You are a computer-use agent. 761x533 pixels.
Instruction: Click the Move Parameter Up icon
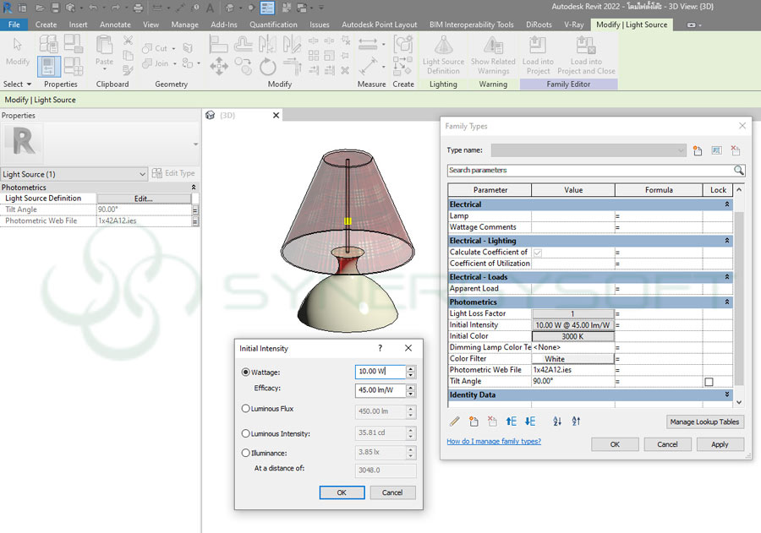[x=511, y=421]
